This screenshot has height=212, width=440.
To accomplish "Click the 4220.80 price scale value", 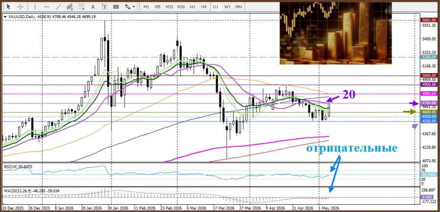I will [429, 147].
